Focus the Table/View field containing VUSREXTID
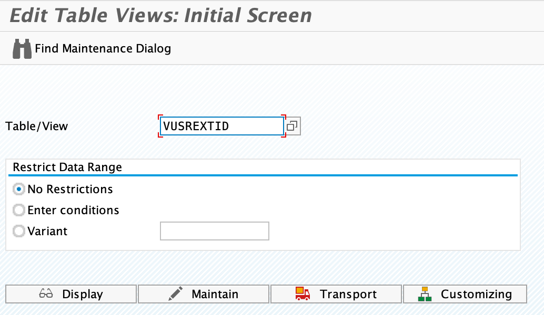Viewport: 544px width, 315px height. (x=221, y=126)
